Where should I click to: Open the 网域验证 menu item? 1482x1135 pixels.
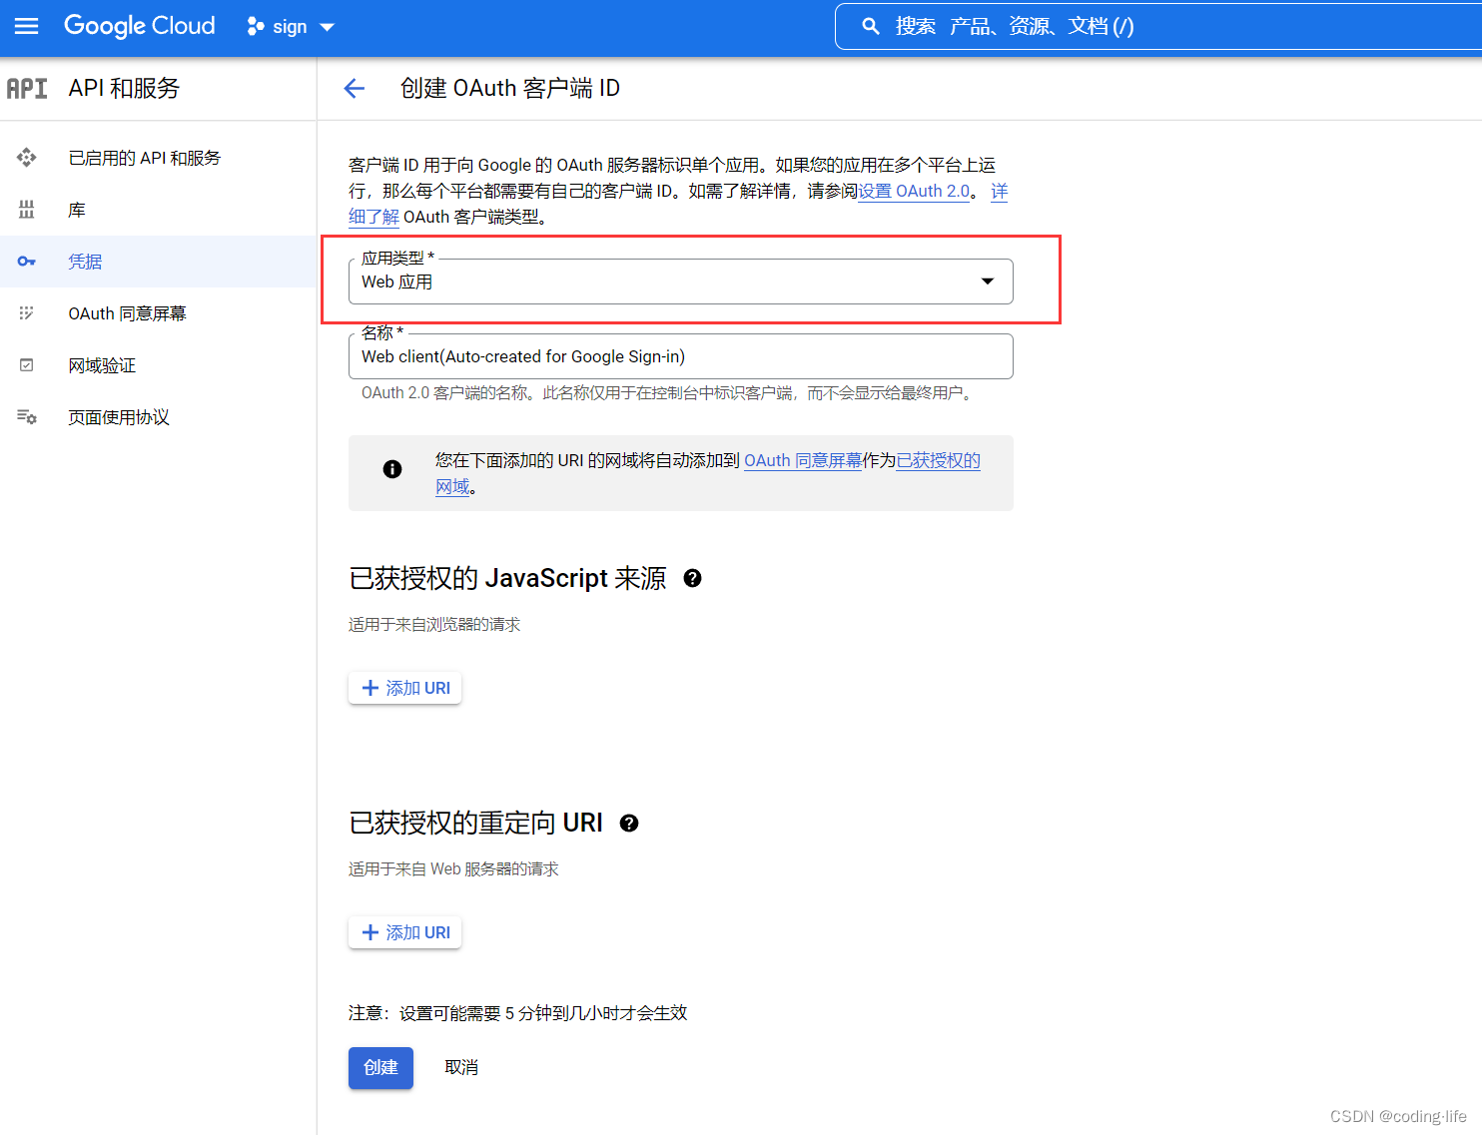click(x=158, y=365)
